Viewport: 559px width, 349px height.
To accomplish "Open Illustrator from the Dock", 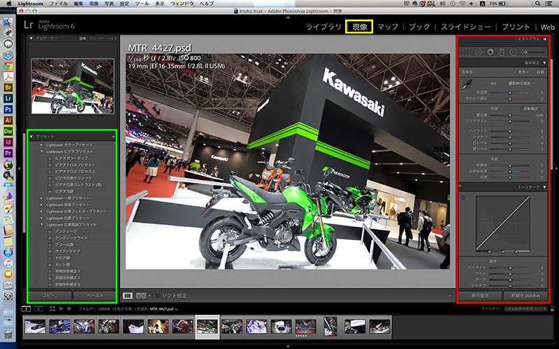I will point(8,120).
